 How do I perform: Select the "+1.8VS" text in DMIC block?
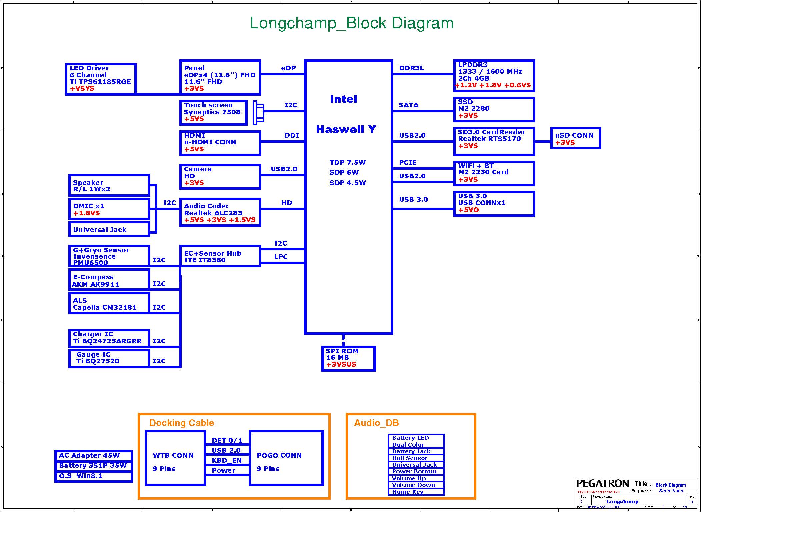(x=86, y=213)
